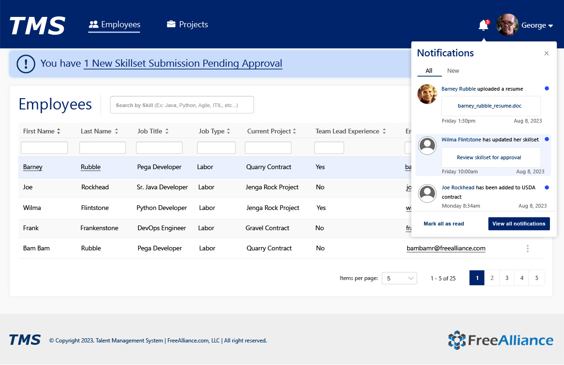
Task: Sort by First Name column arrows
Action: click(x=59, y=132)
